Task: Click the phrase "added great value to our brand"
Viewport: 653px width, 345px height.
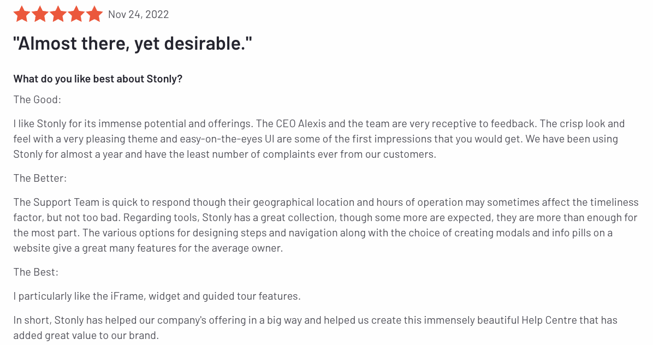Action: (85, 335)
